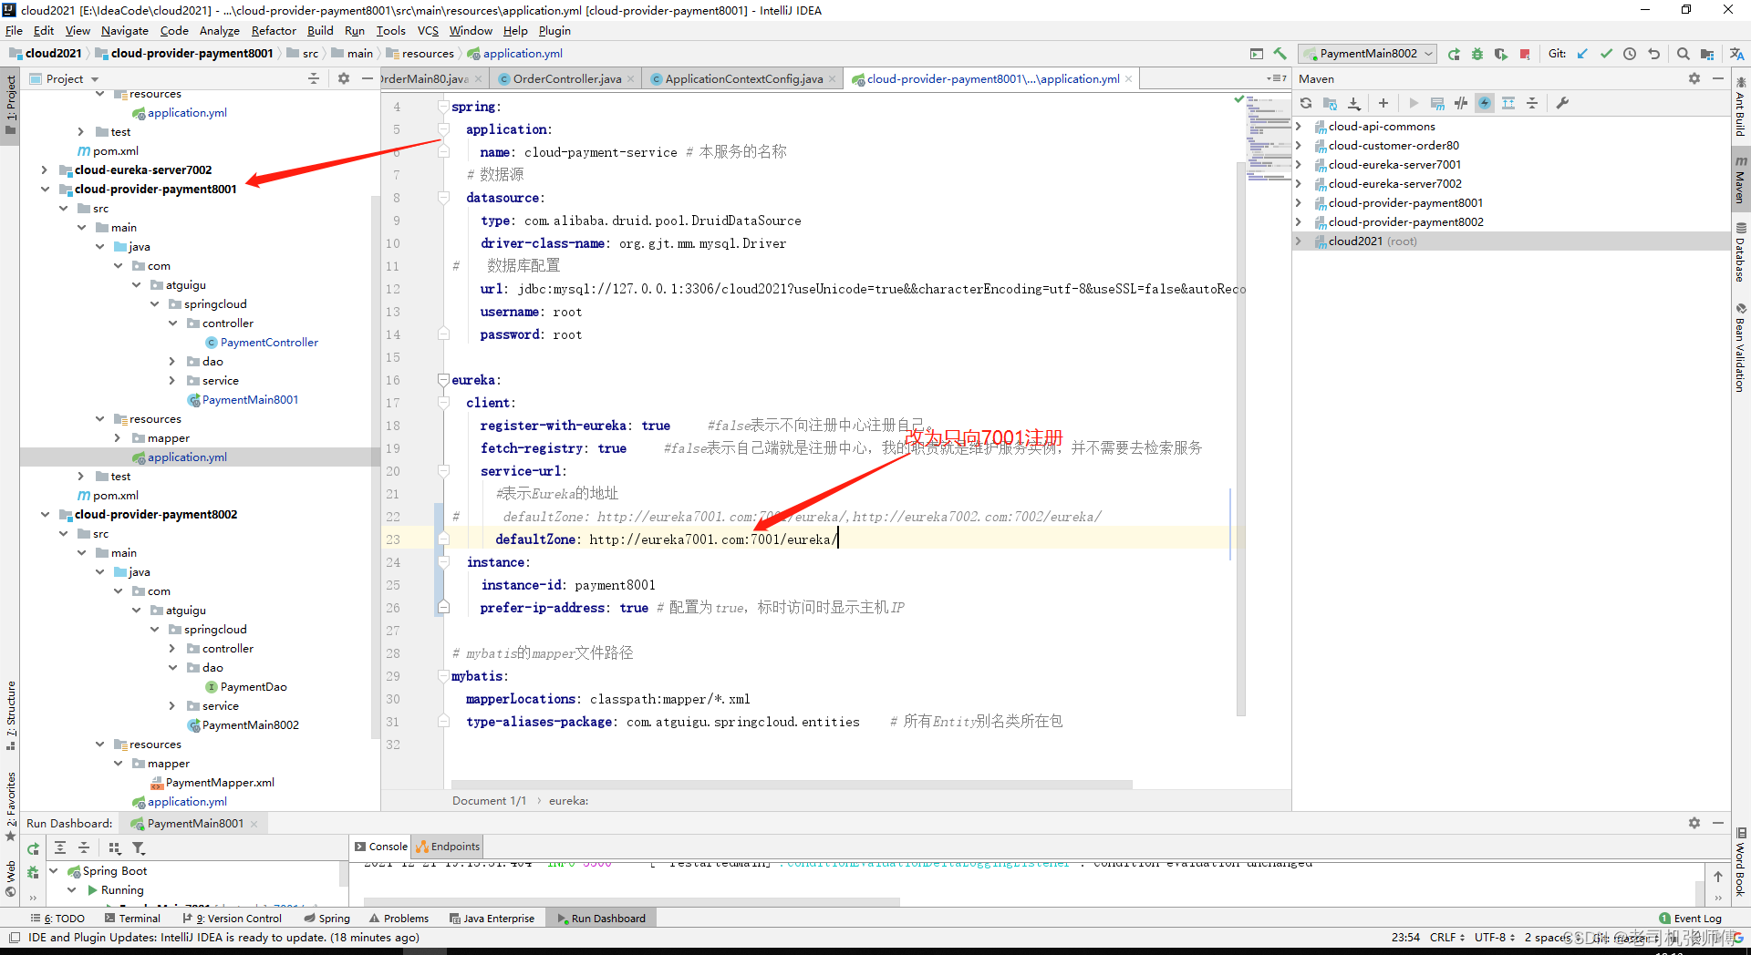Image resolution: width=1751 pixels, height=955 pixels.
Task: Open the Problems tool window
Action: point(399,919)
